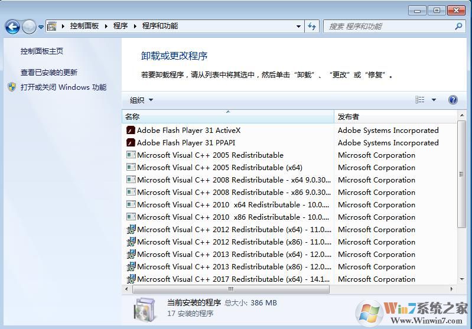Select Microsoft Visual C++ 2005 Redistributable (x64) name
The width and height of the screenshot is (472, 329).
220,167
